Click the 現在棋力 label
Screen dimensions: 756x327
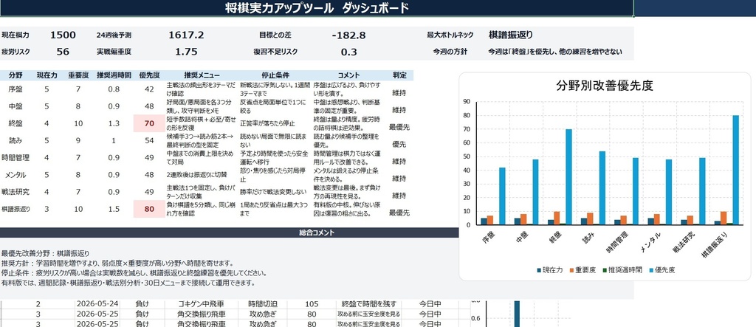(16, 35)
